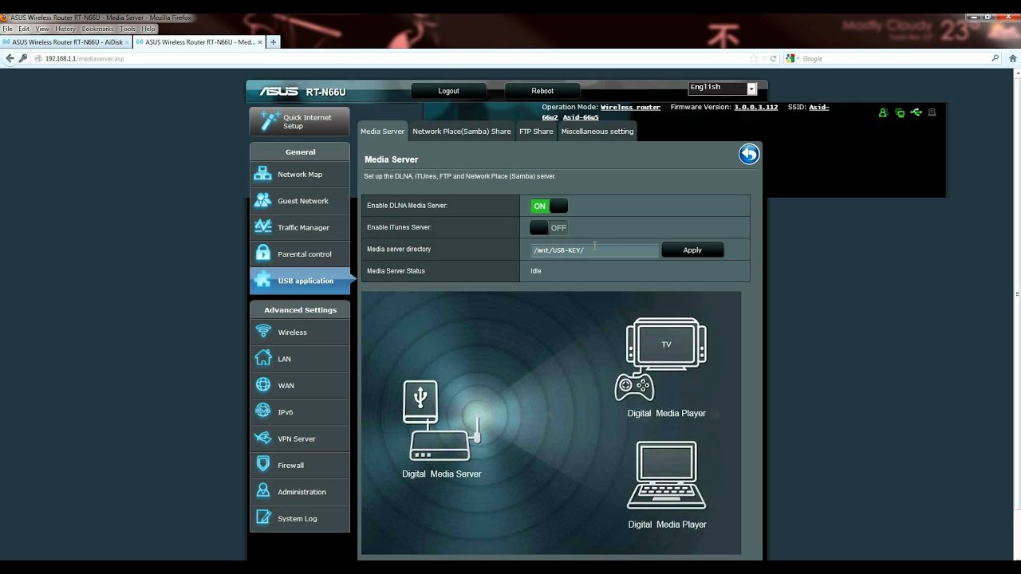Viewport: 1021px width, 574px height.
Task: Click the green network clients status icon
Action: pos(900,113)
